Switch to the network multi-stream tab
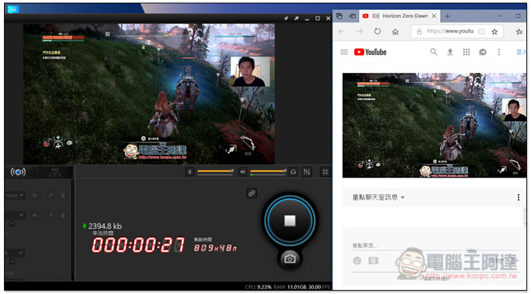Image resolution: width=531 pixels, height=294 pixels. coord(54,173)
